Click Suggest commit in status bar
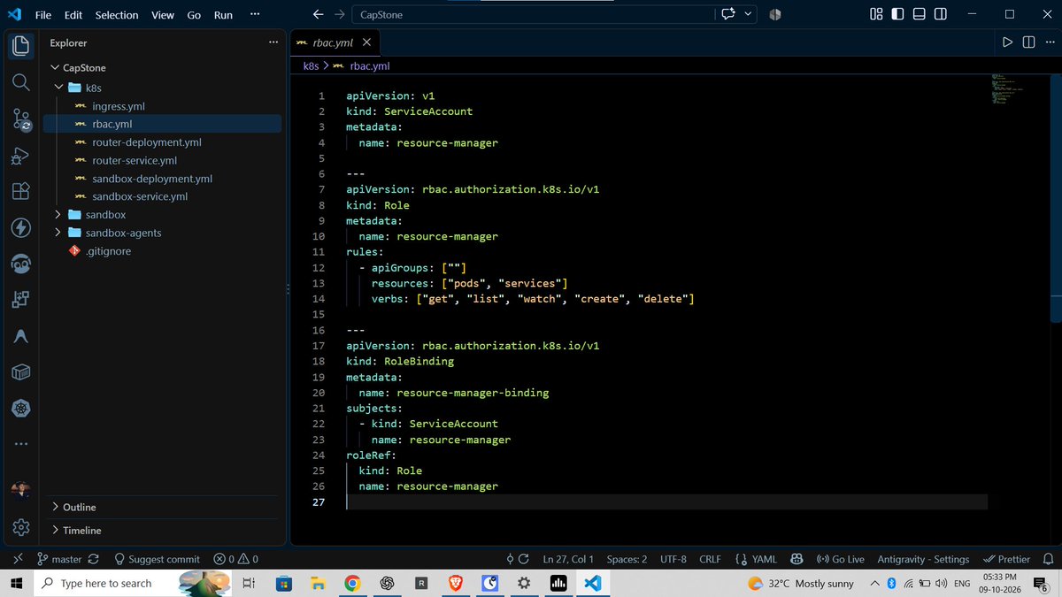1062x597 pixels. (x=157, y=559)
